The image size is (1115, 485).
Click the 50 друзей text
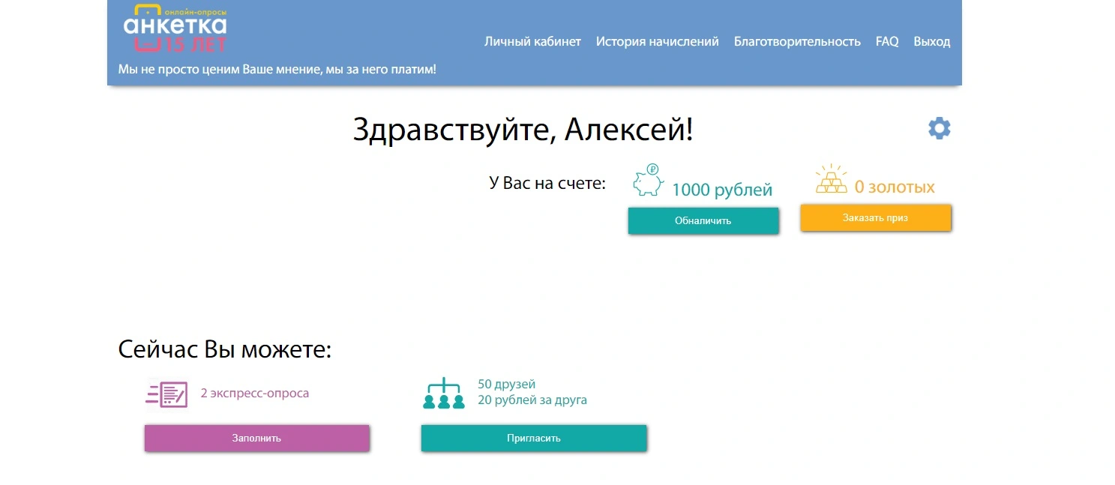pos(506,385)
